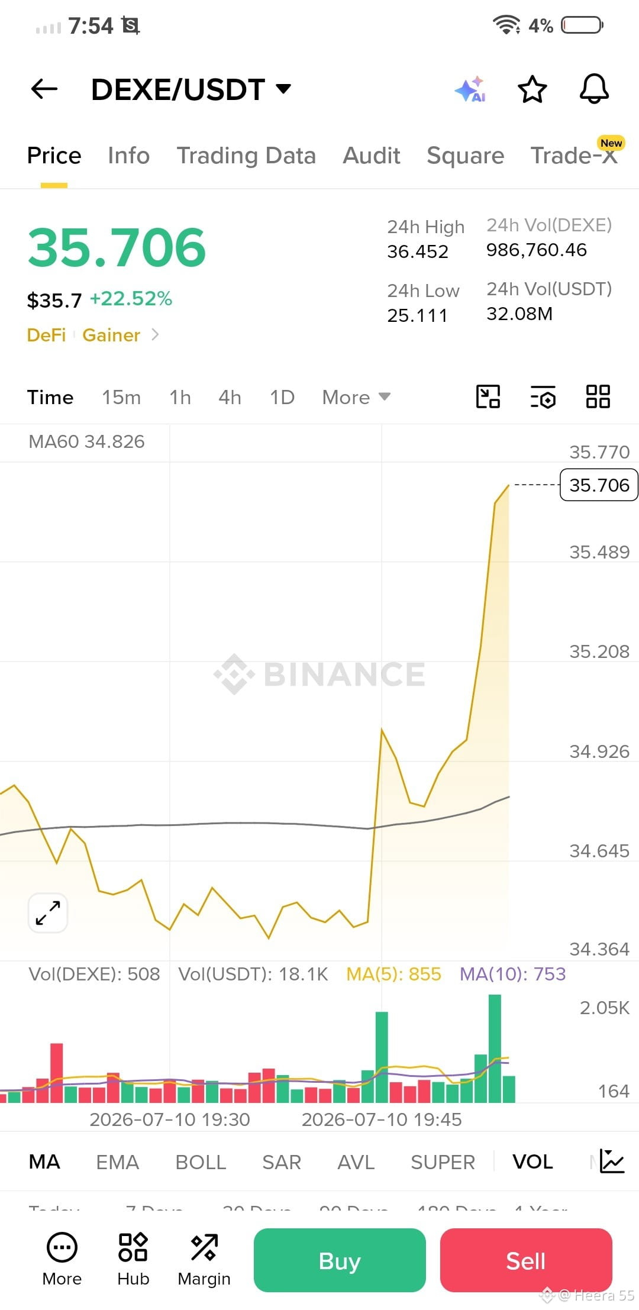Open the Hub shortcut
Viewport: 639px width, 1310px height.
133,1259
